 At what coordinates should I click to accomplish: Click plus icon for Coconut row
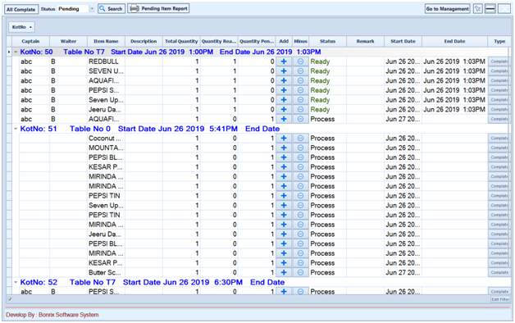(284, 139)
